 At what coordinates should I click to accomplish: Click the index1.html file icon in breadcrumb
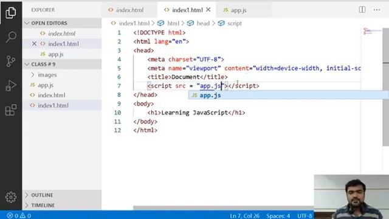pyautogui.click(x=114, y=23)
